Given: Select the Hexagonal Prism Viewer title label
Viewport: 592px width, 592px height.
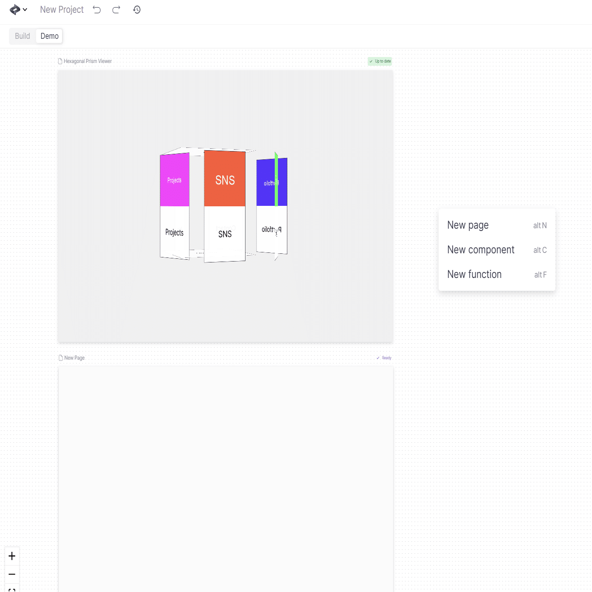Looking at the screenshot, I should click(88, 61).
